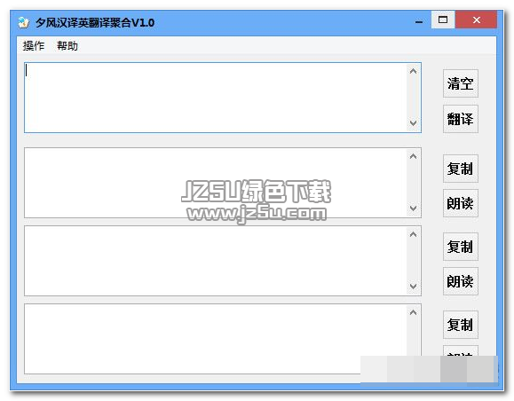Click the app icon in the title bar
The width and height of the screenshot is (514, 401).
click(x=24, y=22)
